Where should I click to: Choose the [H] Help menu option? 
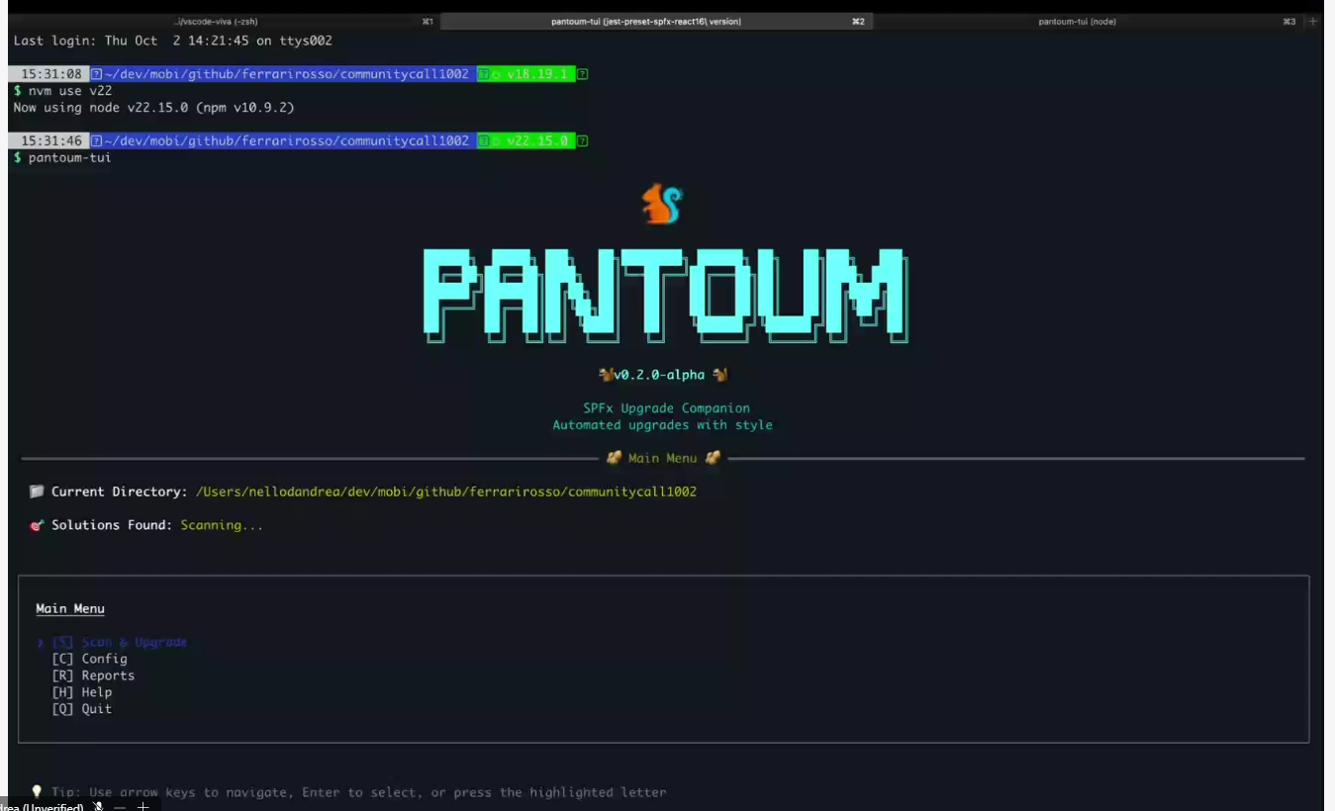[x=82, y=692]
